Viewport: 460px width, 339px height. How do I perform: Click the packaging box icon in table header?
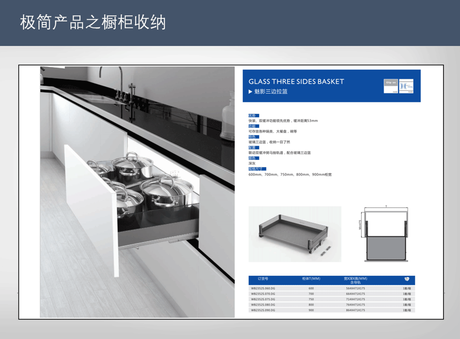click(407, 279)
